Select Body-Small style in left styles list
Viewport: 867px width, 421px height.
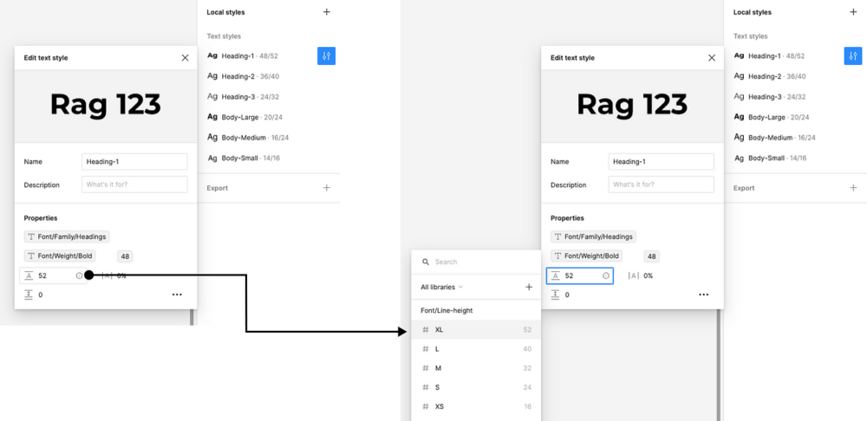pos(244,158)
